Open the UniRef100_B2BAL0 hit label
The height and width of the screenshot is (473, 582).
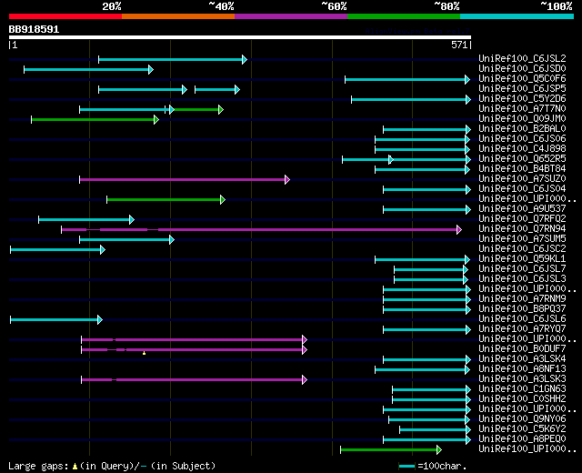(x=522, y=128)
